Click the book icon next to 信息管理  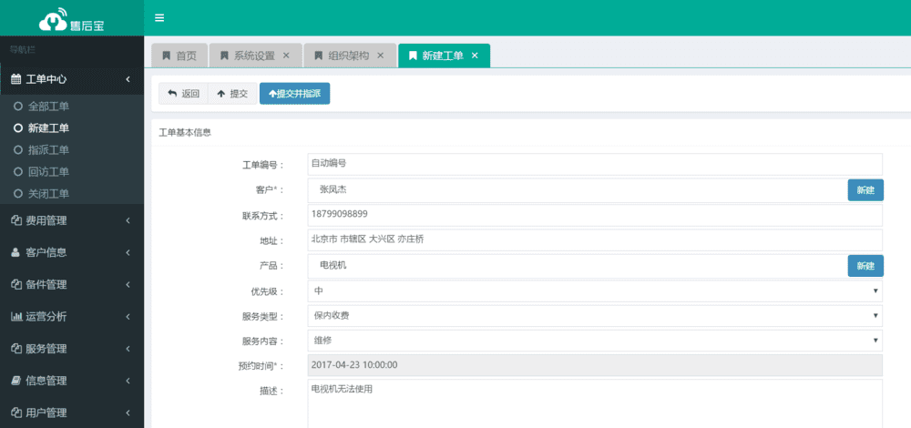[x=16, y=381]
